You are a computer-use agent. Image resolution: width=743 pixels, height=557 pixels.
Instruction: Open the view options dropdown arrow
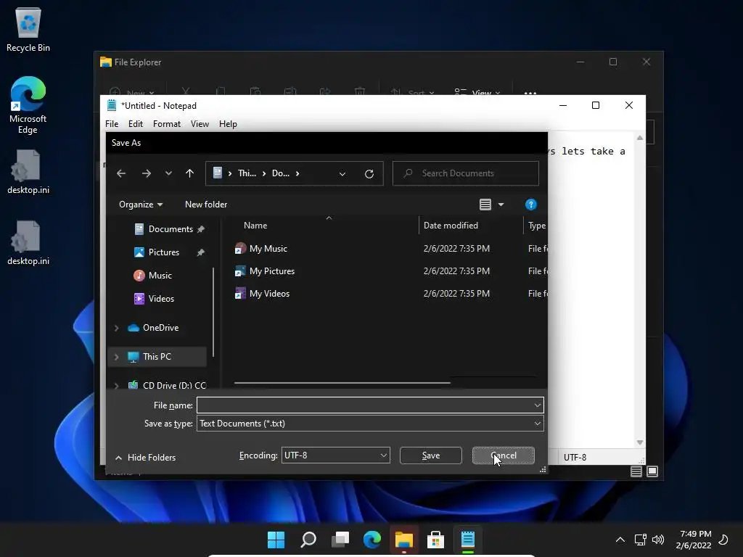pos(501,205)
